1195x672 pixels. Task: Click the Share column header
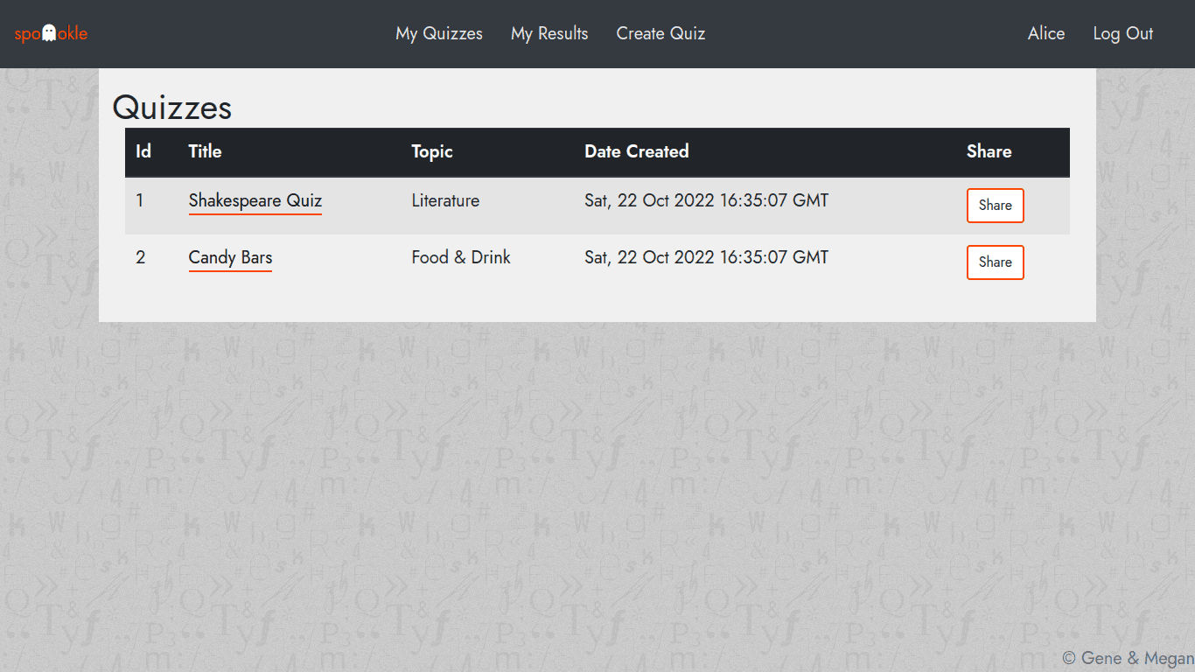(989, 151)
